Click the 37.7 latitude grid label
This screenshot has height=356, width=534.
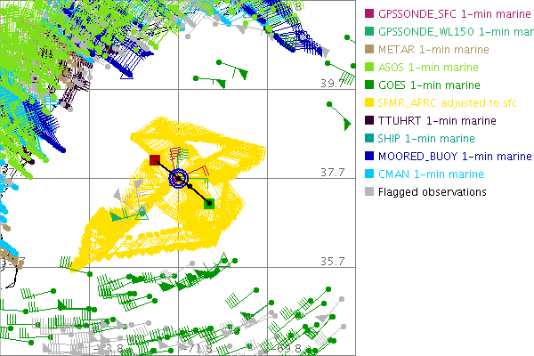point(333,173)
